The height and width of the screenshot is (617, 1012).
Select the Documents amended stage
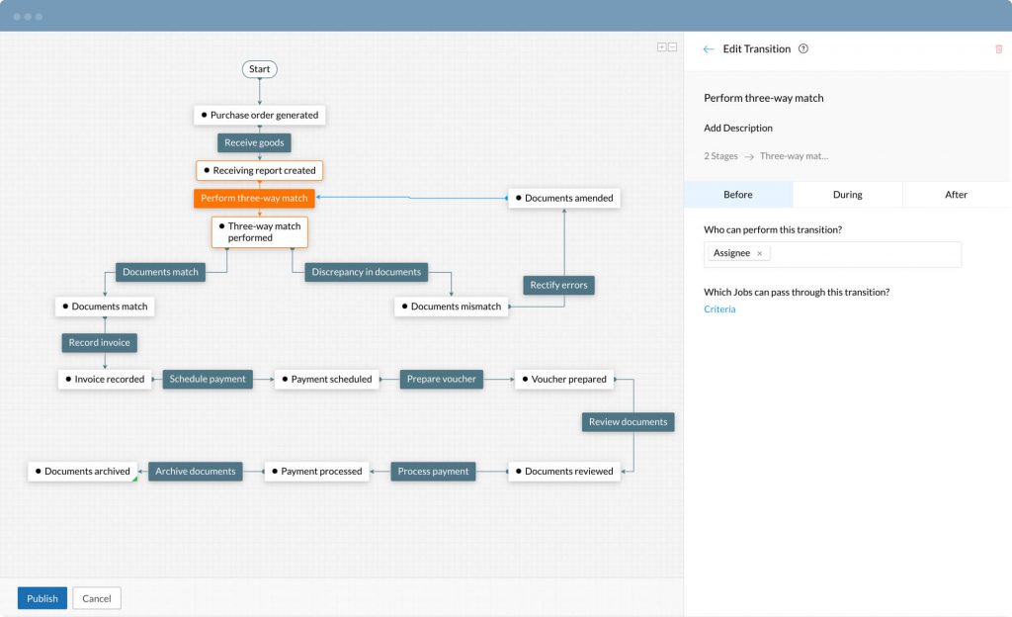click(x=564, y=198)
